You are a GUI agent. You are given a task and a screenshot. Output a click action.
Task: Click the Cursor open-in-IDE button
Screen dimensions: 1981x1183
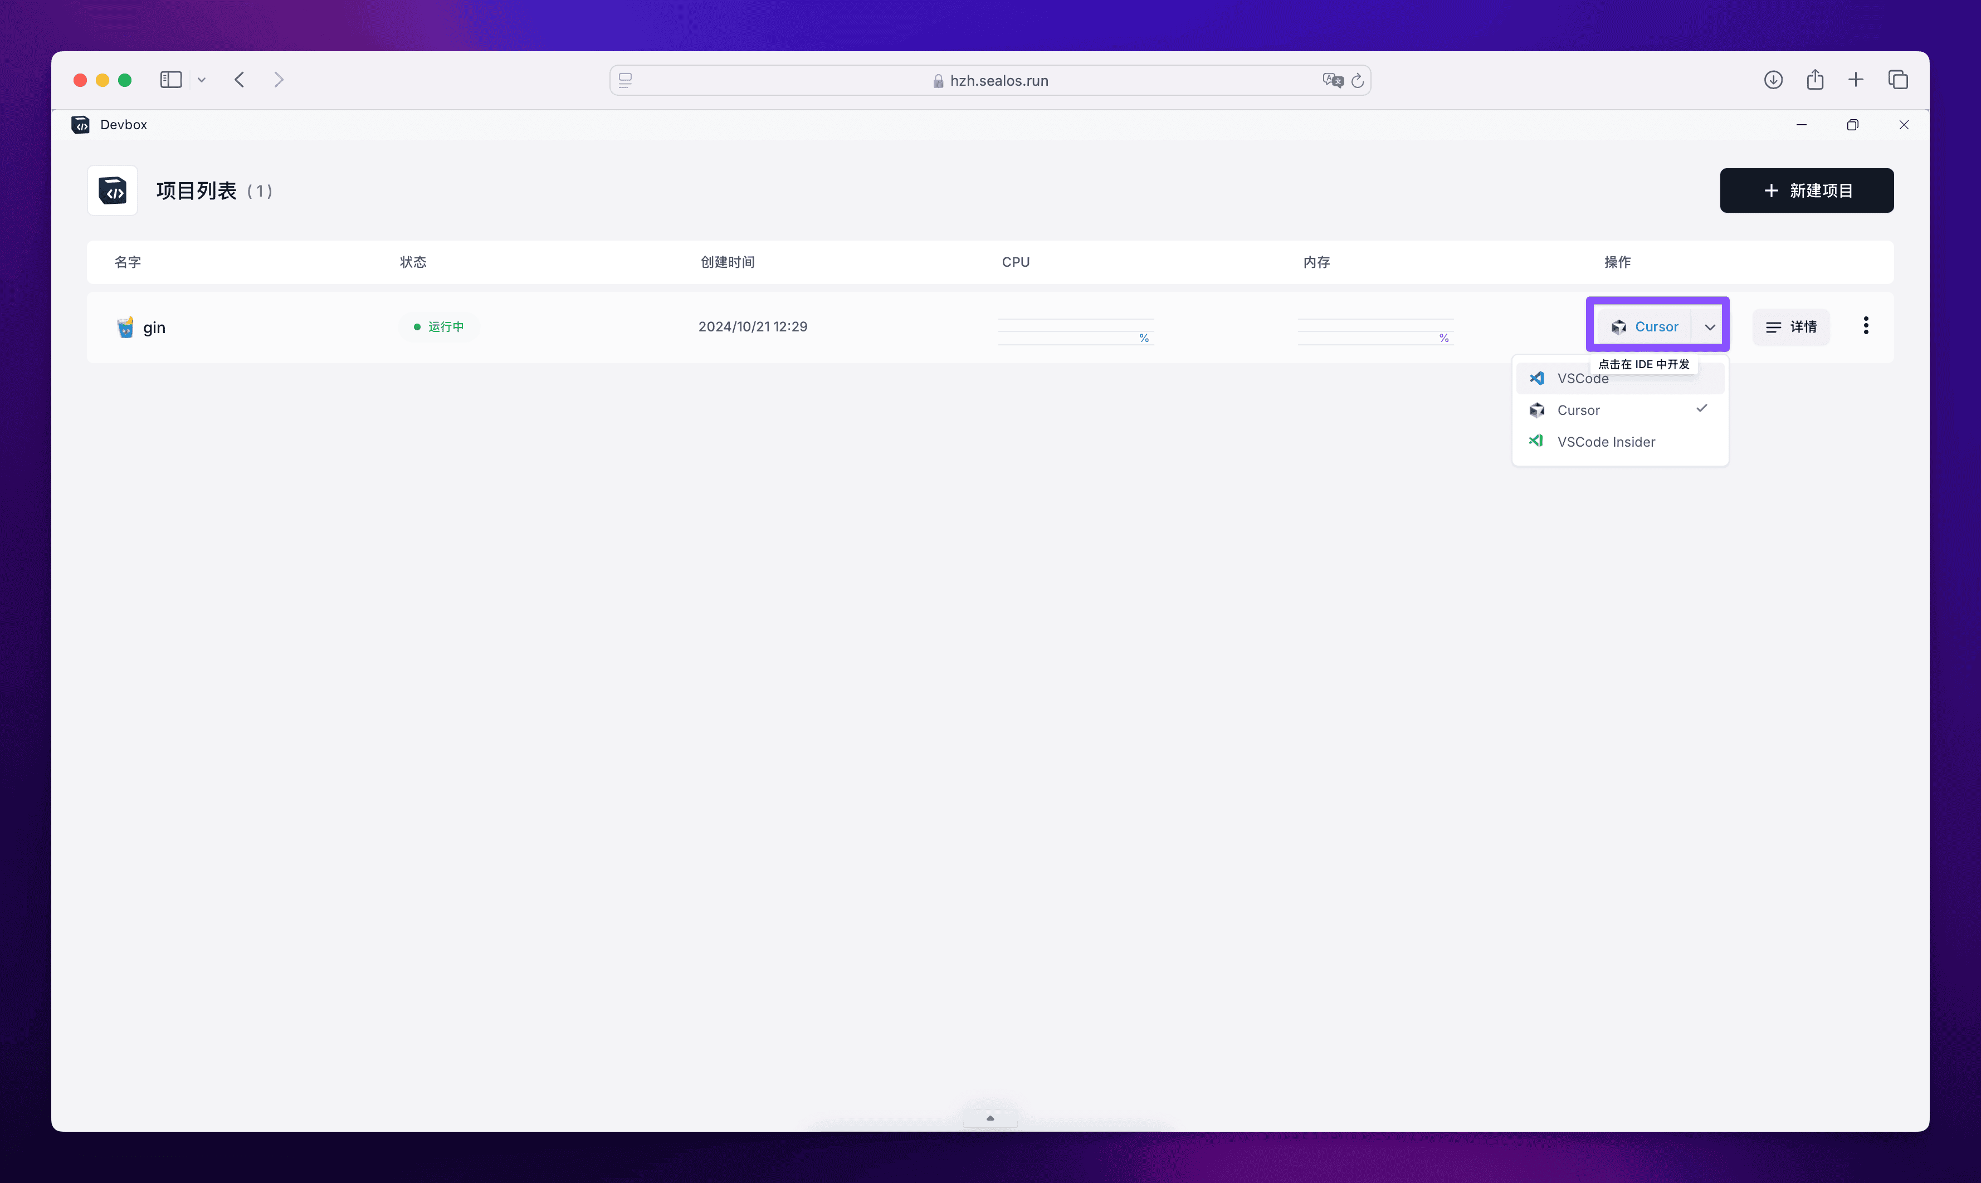point(1645,327)
